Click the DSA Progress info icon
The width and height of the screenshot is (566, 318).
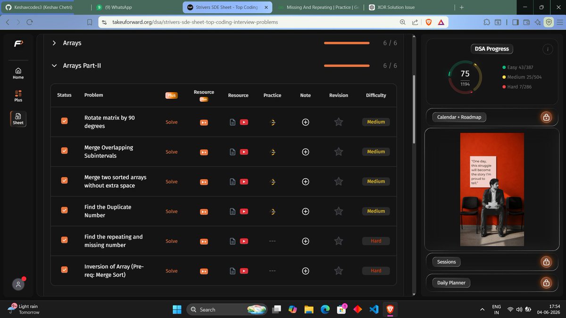coord(547,49)
